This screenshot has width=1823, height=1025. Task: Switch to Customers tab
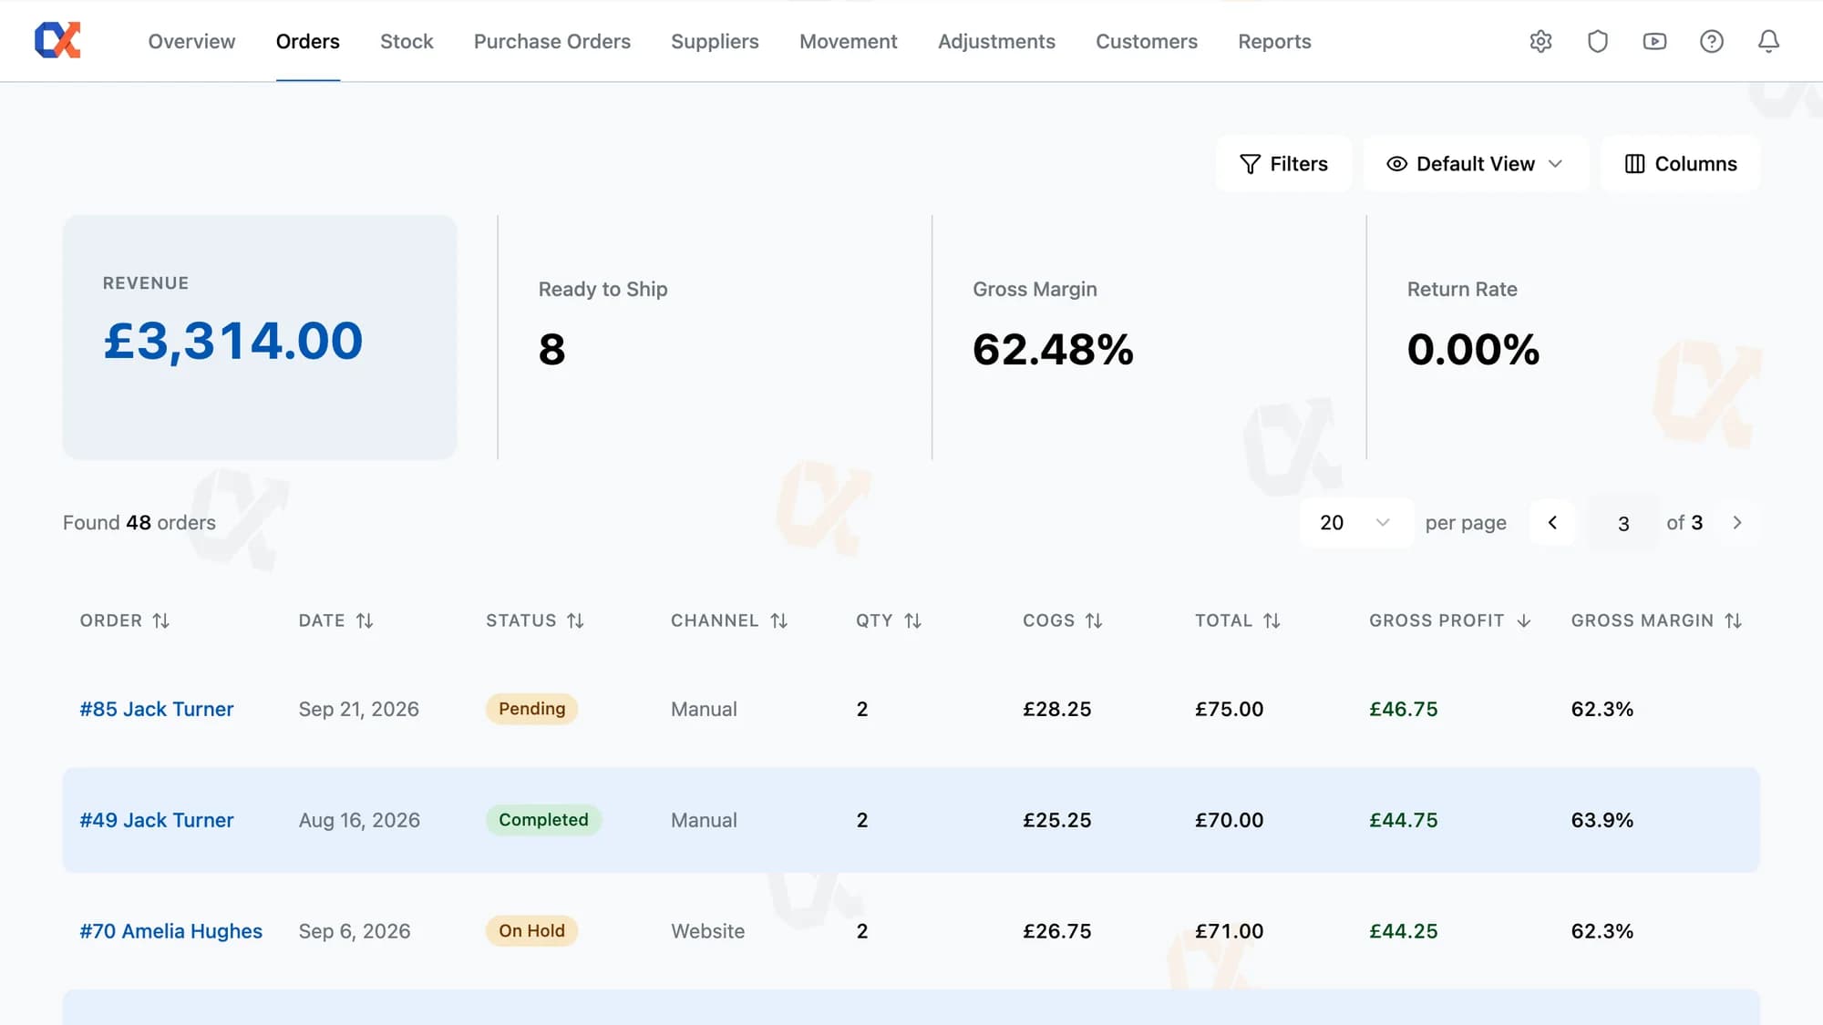(x=1147, y=41)
